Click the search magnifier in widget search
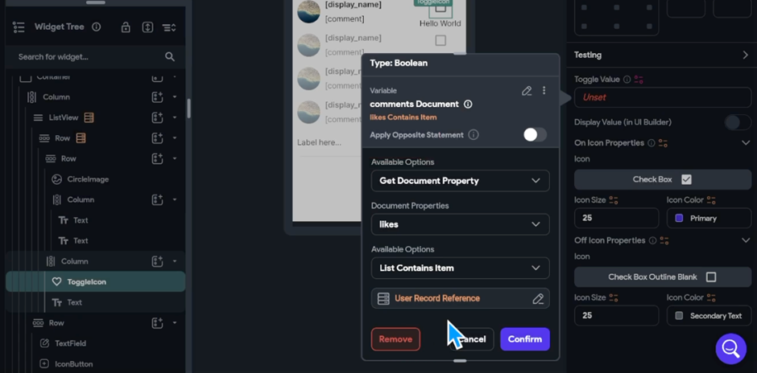 point(169,57)
